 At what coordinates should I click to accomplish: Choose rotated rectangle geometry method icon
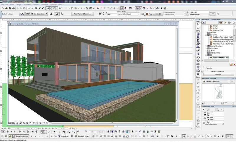point(62,14)
